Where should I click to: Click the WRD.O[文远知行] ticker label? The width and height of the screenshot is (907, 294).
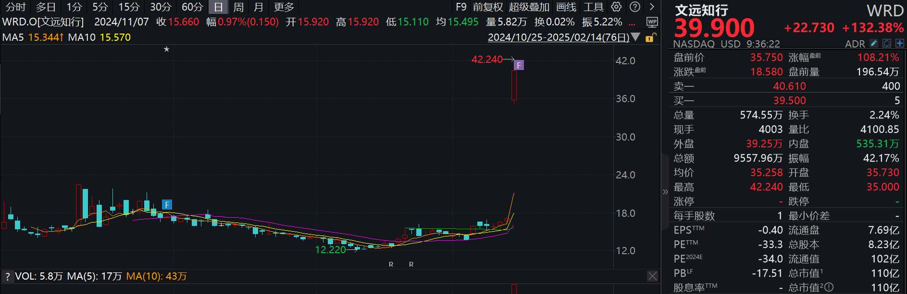[43, 22]
